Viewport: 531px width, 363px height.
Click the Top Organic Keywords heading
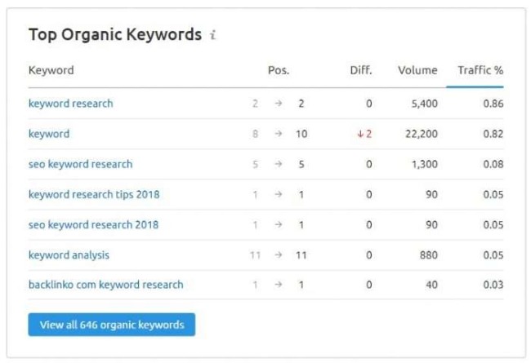point(114,34)
